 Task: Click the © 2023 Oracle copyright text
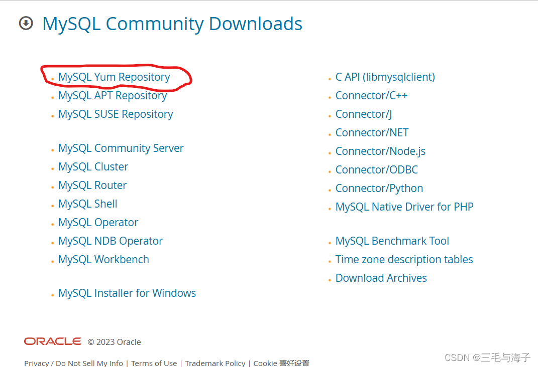[x=114, y=342]
